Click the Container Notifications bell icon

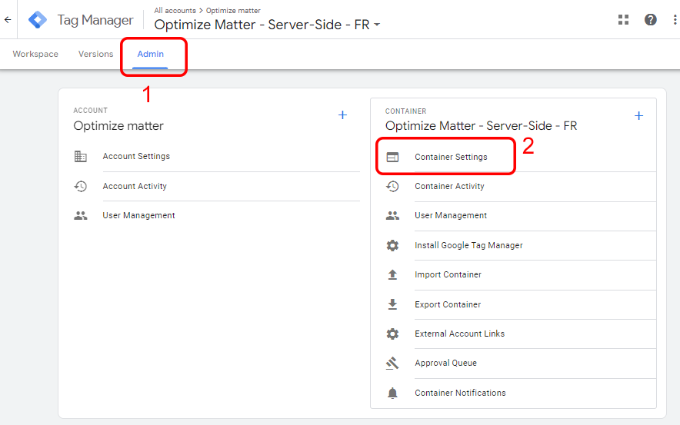coord(392,393)
